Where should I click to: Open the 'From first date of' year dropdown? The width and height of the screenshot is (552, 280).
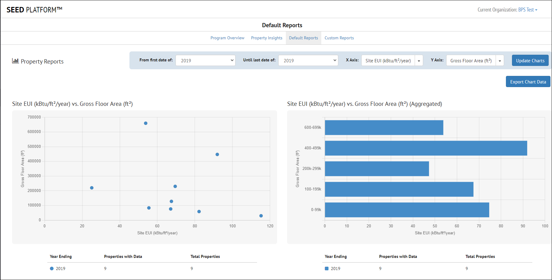(206, 60)
